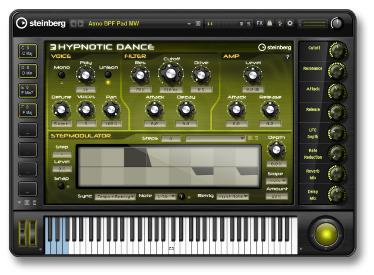Save step modulator preset with floppy icon
Screen dimensions: 374x275
coord(250,138)
